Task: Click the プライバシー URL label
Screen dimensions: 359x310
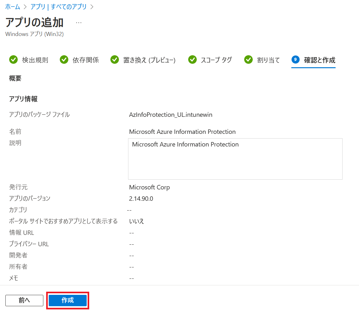Action: [29, 244]
